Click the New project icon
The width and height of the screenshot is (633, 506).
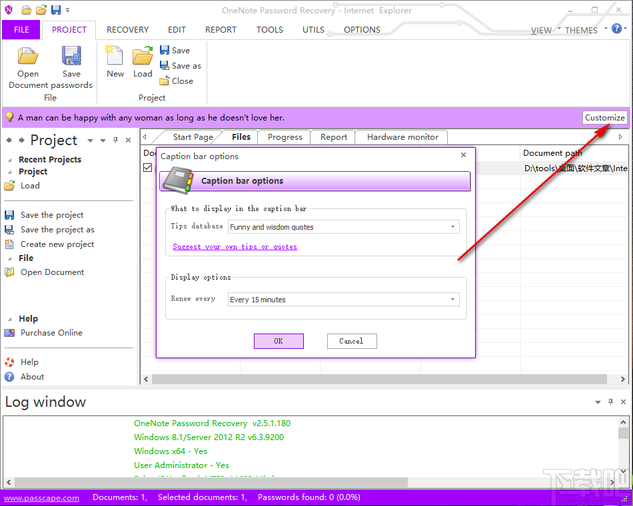[114, 59]
